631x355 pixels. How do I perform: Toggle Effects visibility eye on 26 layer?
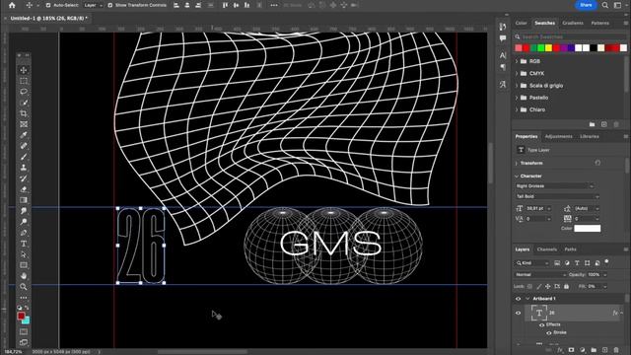[x=541, y=324]
